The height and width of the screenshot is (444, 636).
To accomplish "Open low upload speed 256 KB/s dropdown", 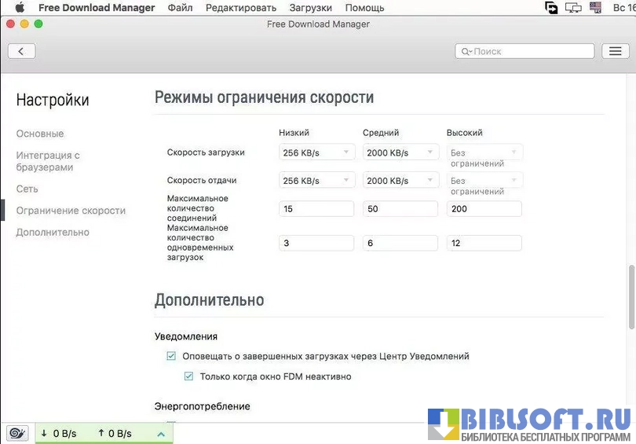I will point(316,181).
